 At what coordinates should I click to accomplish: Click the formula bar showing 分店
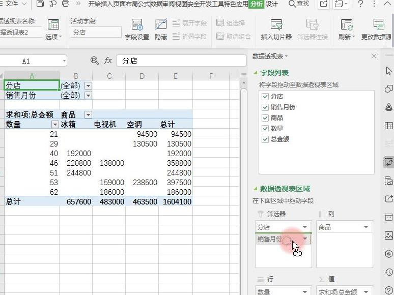tap(181, 61)
